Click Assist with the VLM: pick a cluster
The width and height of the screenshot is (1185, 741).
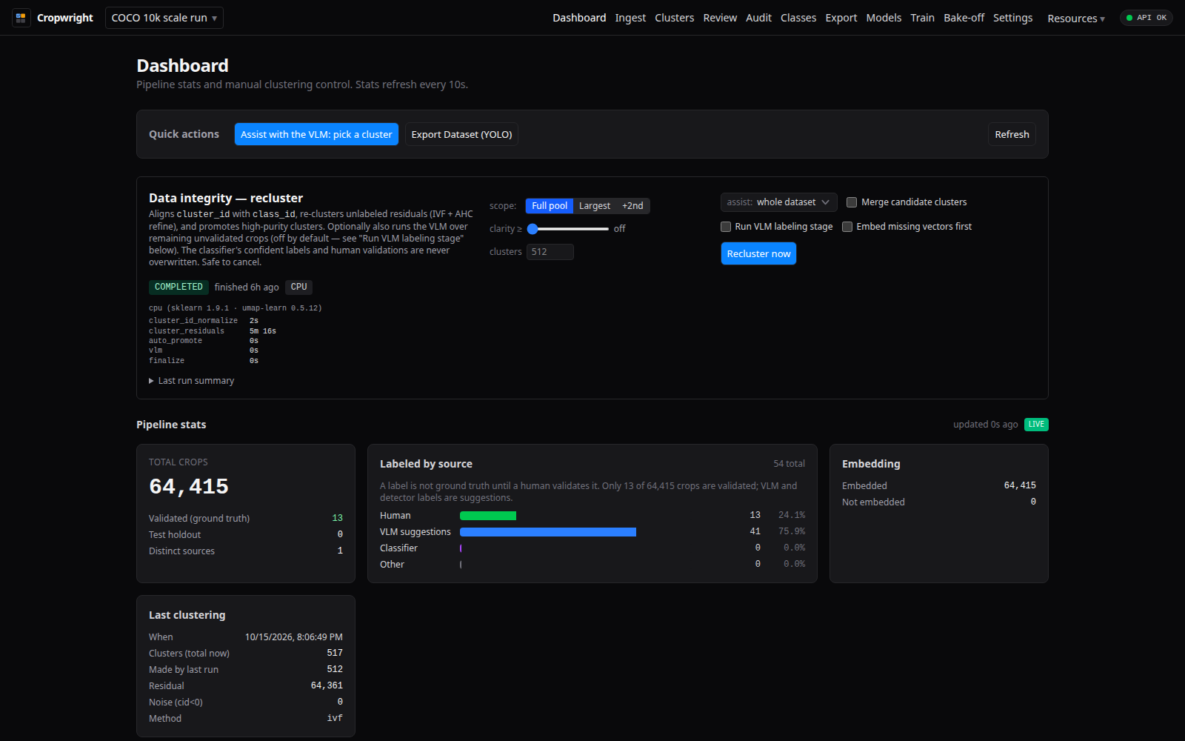[316, 134]
